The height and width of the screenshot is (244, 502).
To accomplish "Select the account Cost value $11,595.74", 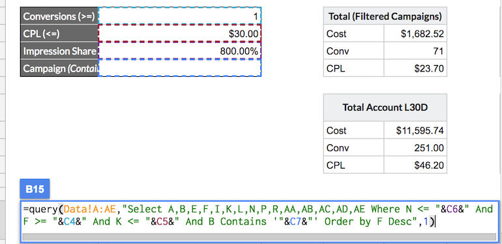I will [x=415, y=130].
